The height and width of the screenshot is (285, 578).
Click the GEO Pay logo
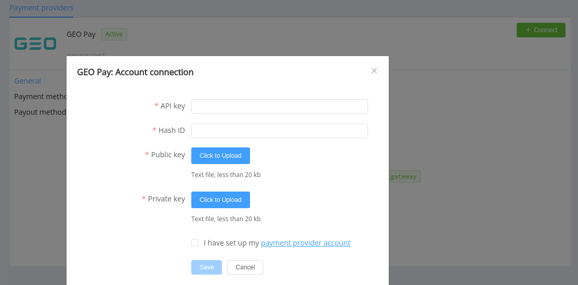click(x=35, y=44)
